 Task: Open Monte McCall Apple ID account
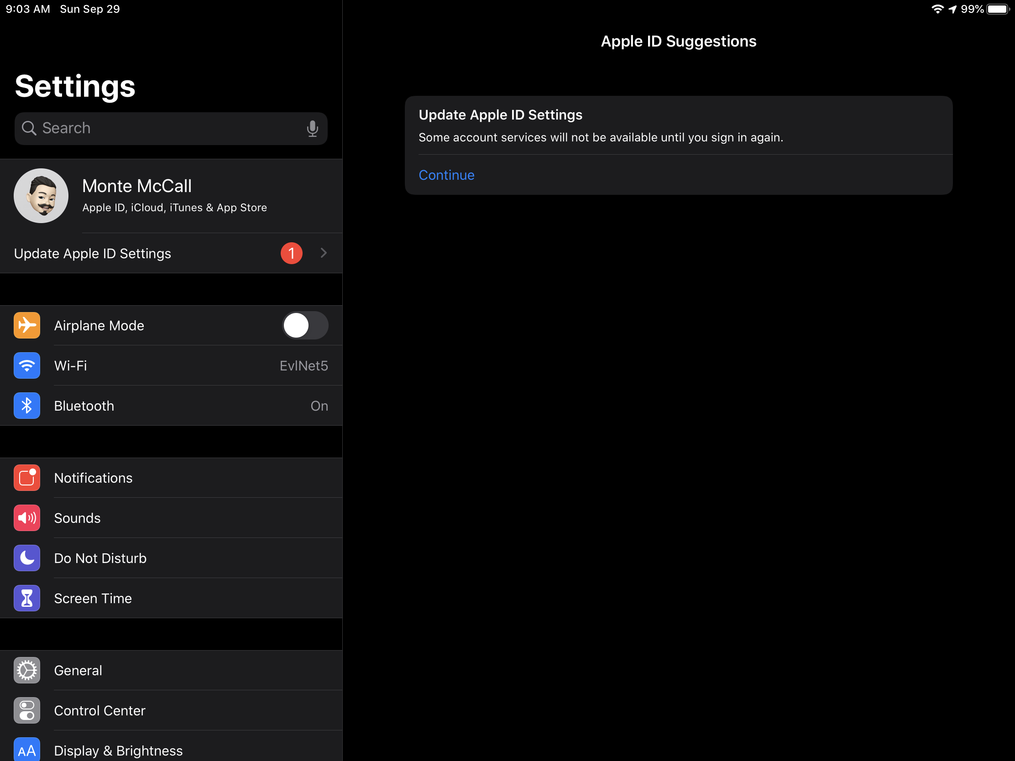(174, 195)
